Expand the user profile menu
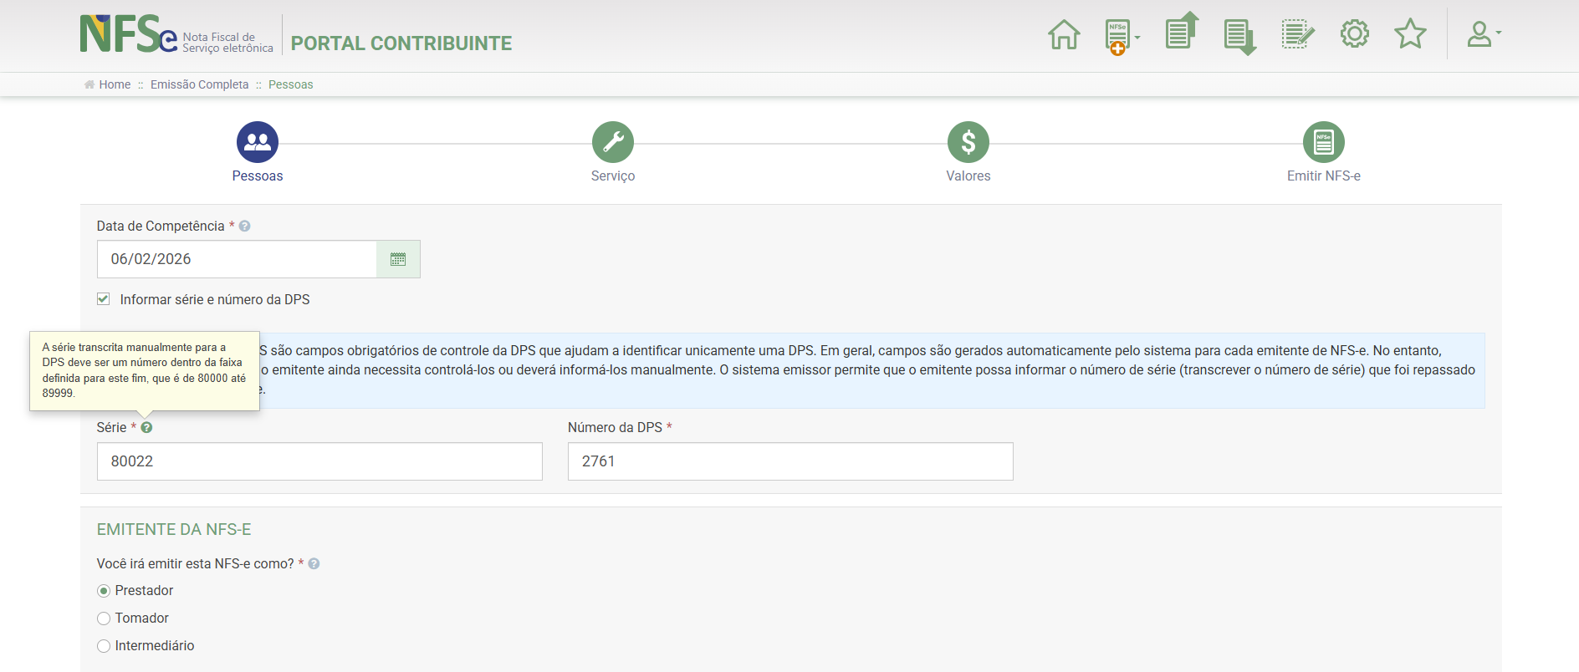The image size is (1579, 672). [x=1484, y=34]
